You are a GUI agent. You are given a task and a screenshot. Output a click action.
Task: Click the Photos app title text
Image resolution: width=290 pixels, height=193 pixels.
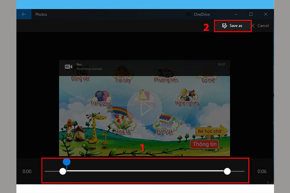point(41,14)
